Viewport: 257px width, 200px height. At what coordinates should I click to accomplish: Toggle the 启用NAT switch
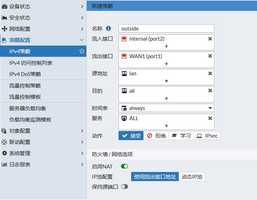pyautogui.click(x=124, y=166)
